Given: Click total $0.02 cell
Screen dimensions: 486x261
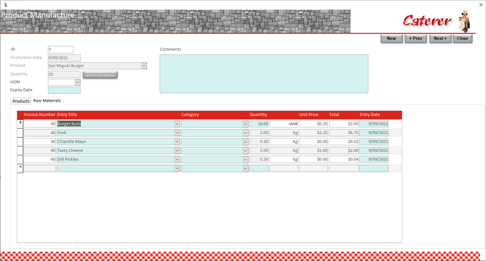Looking at the screenshot, I should click(x=344, y=142).
